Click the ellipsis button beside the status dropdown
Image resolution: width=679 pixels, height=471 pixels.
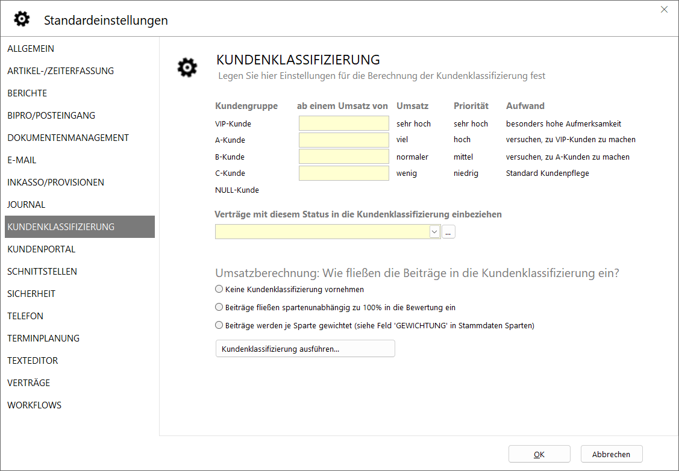[x=448, y=232]
